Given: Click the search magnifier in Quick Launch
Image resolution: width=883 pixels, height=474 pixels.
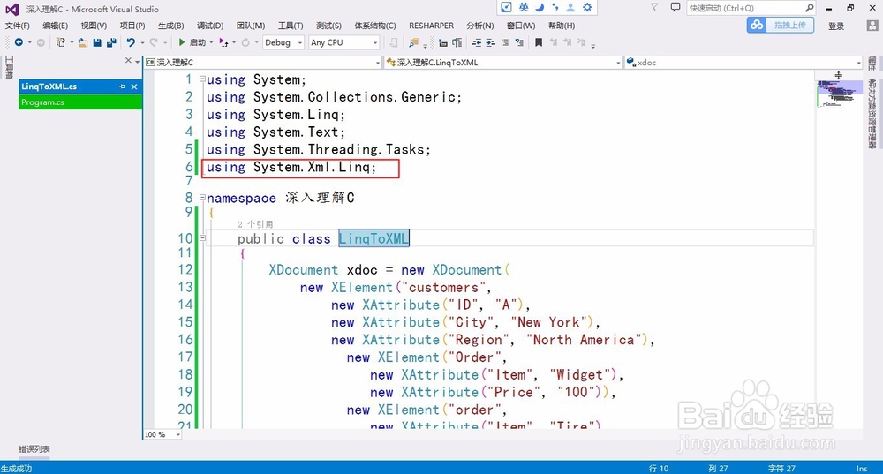Looking at the screenshot, I should click(809, 8).
